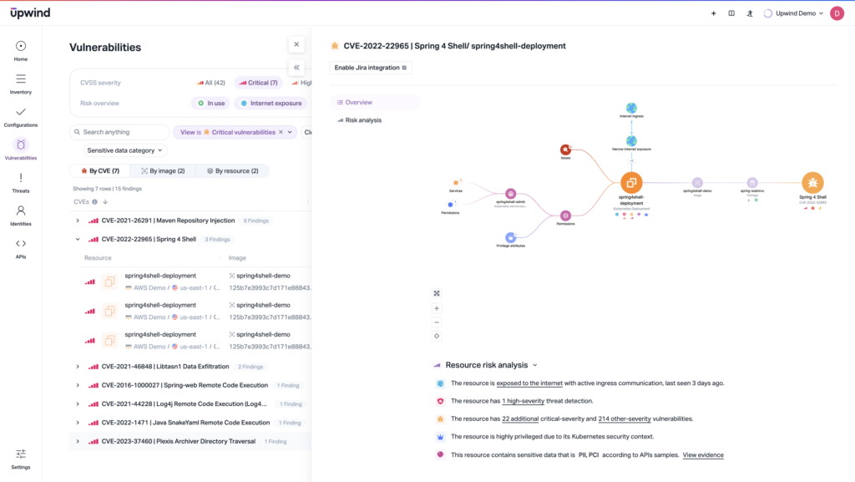Go to Identities in the sidebar
This screenshot has height=482, width=855.
[x=21, y=216]
